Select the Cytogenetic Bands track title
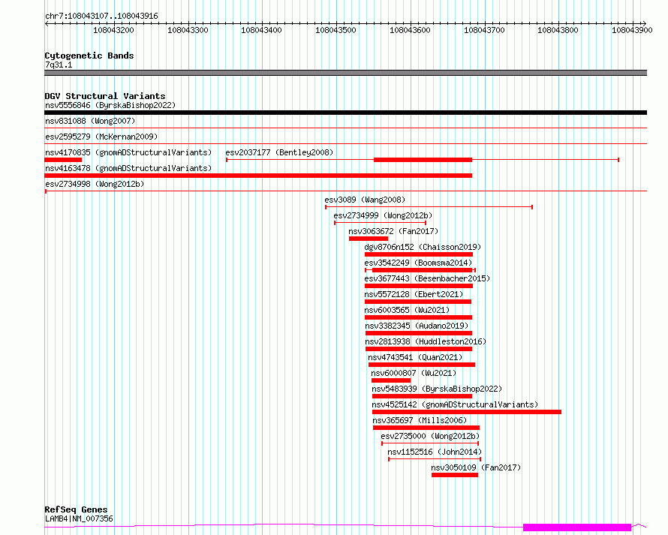The width and height of the screenshot is (668, 535). [x=89, y=56]
